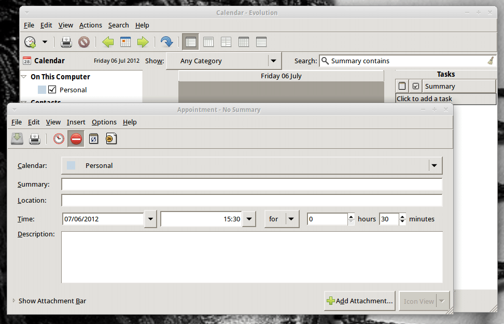Image resolution: width=504 pixels, height=324 pixels.
Task: Click the search magnifier icon in Calendar search field
Action: [x=325, y=61]
